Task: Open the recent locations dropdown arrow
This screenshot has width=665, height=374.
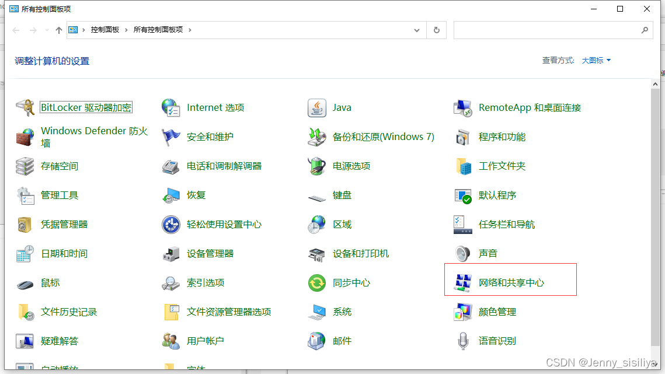Action: pyautogui.click(x=47, y=30)
